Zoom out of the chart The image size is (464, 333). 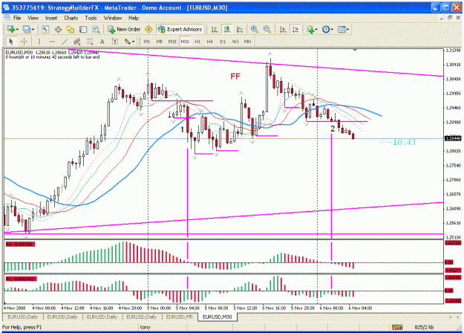267,29
